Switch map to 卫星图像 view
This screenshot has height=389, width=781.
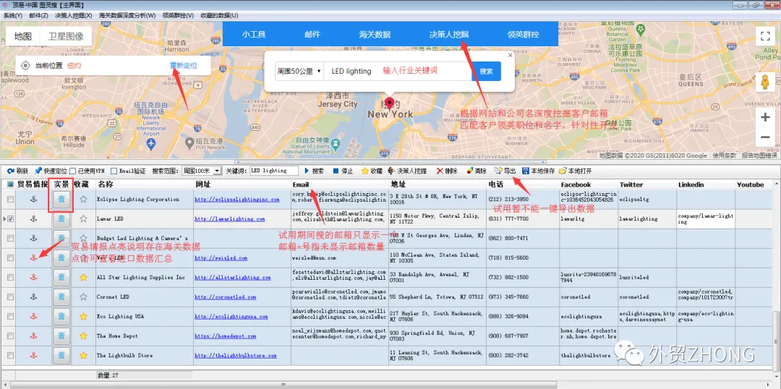pyautogui.click(x=66, y=36)
